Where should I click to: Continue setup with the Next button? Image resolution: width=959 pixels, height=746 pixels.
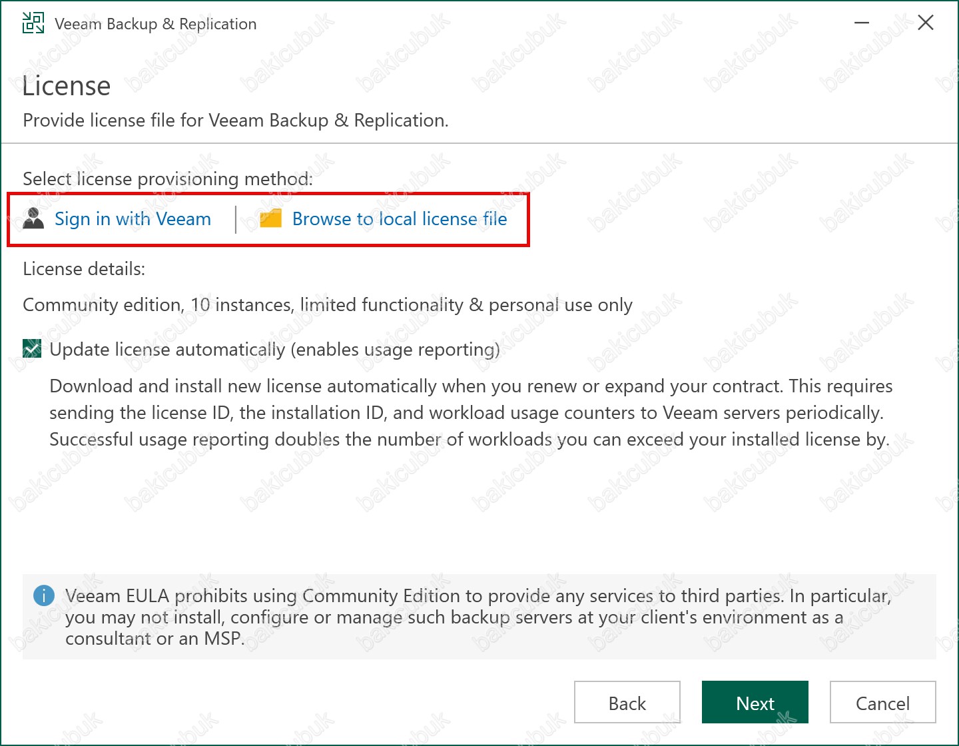pyautogui.click(x=755, y=702)
